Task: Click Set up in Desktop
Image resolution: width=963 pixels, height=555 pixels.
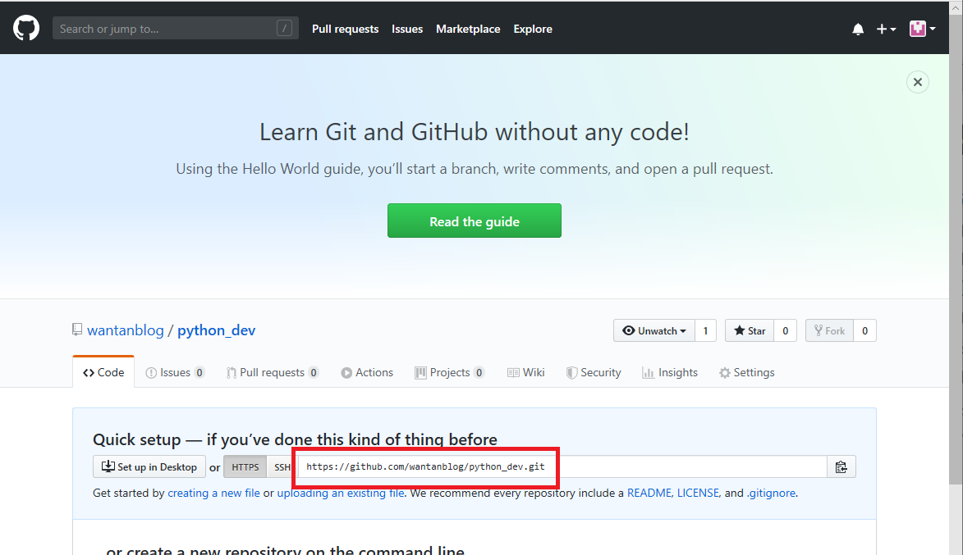Action: click(149, 466)
